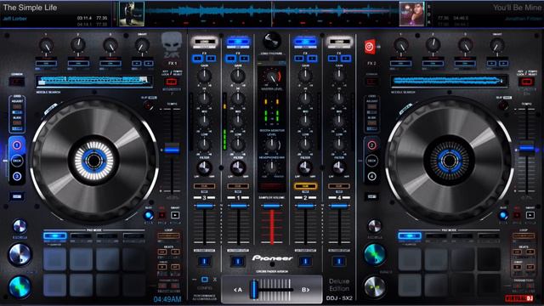Screen dimensions: 544x306
Task: Click the left deck small SYNC round button
Action: coord(20,226)
